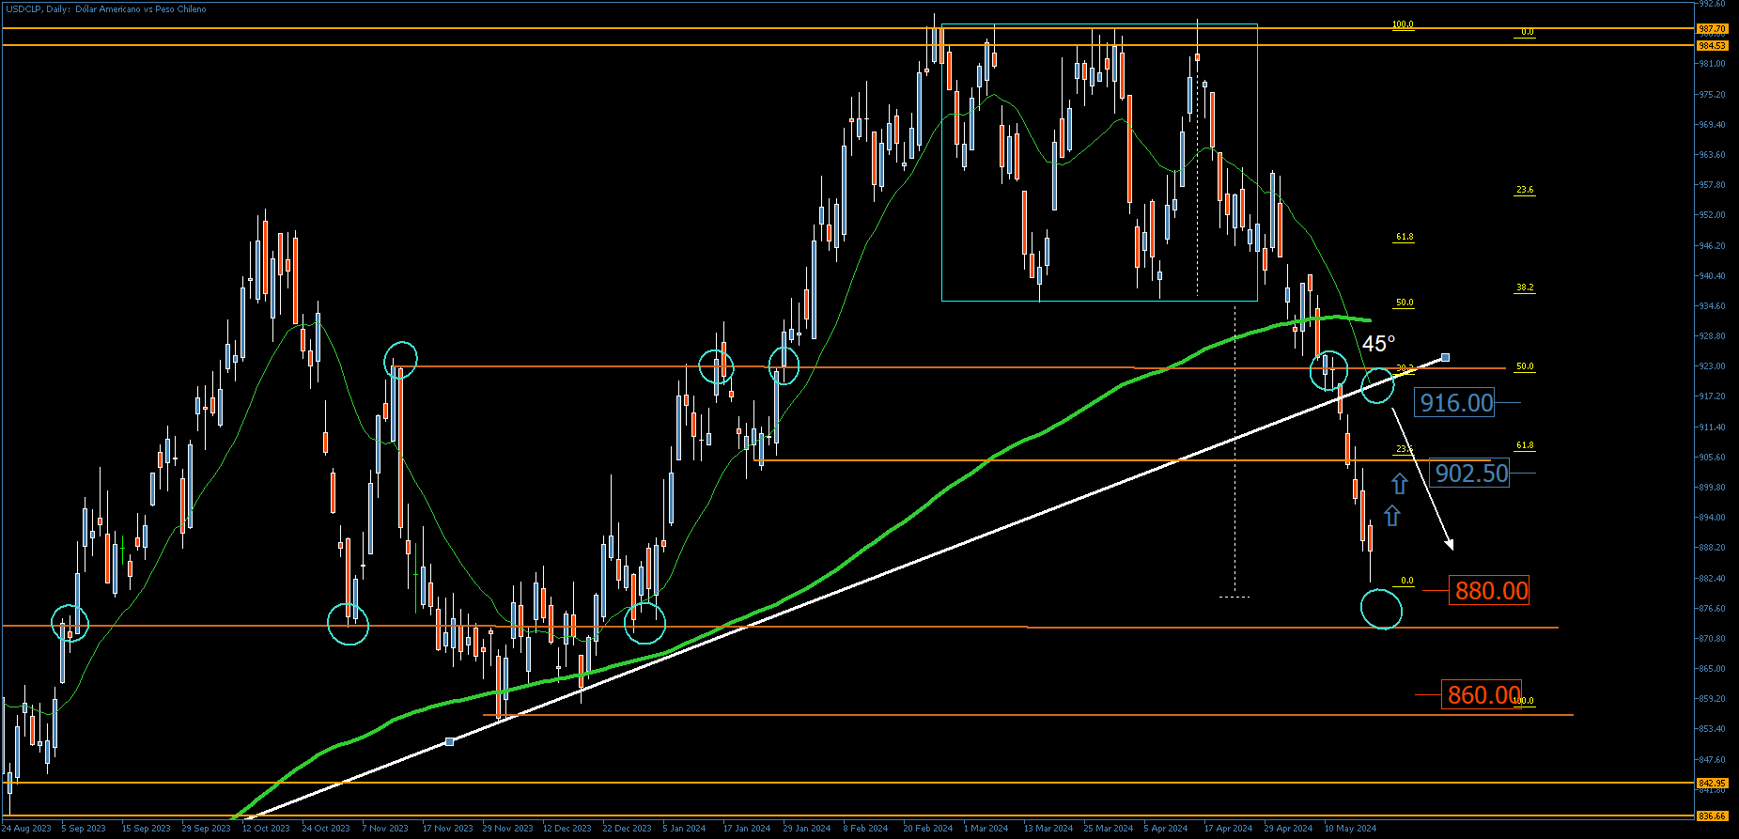Click the 22 Dec 2023 date label
The width and height of the screenshot is (1739, 839).
click(627, 829)
